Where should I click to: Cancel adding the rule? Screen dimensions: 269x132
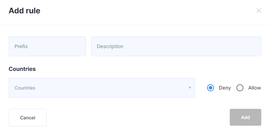(28, 118)
